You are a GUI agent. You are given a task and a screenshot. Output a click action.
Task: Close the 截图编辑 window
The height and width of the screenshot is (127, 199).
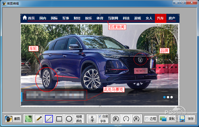[192, 3]
